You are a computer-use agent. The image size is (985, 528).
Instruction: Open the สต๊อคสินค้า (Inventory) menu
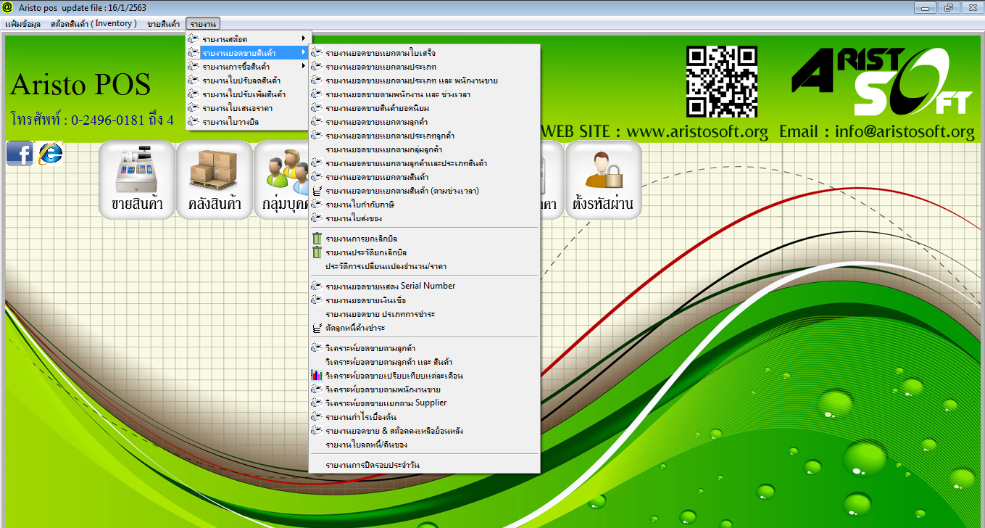pos(94,24)
